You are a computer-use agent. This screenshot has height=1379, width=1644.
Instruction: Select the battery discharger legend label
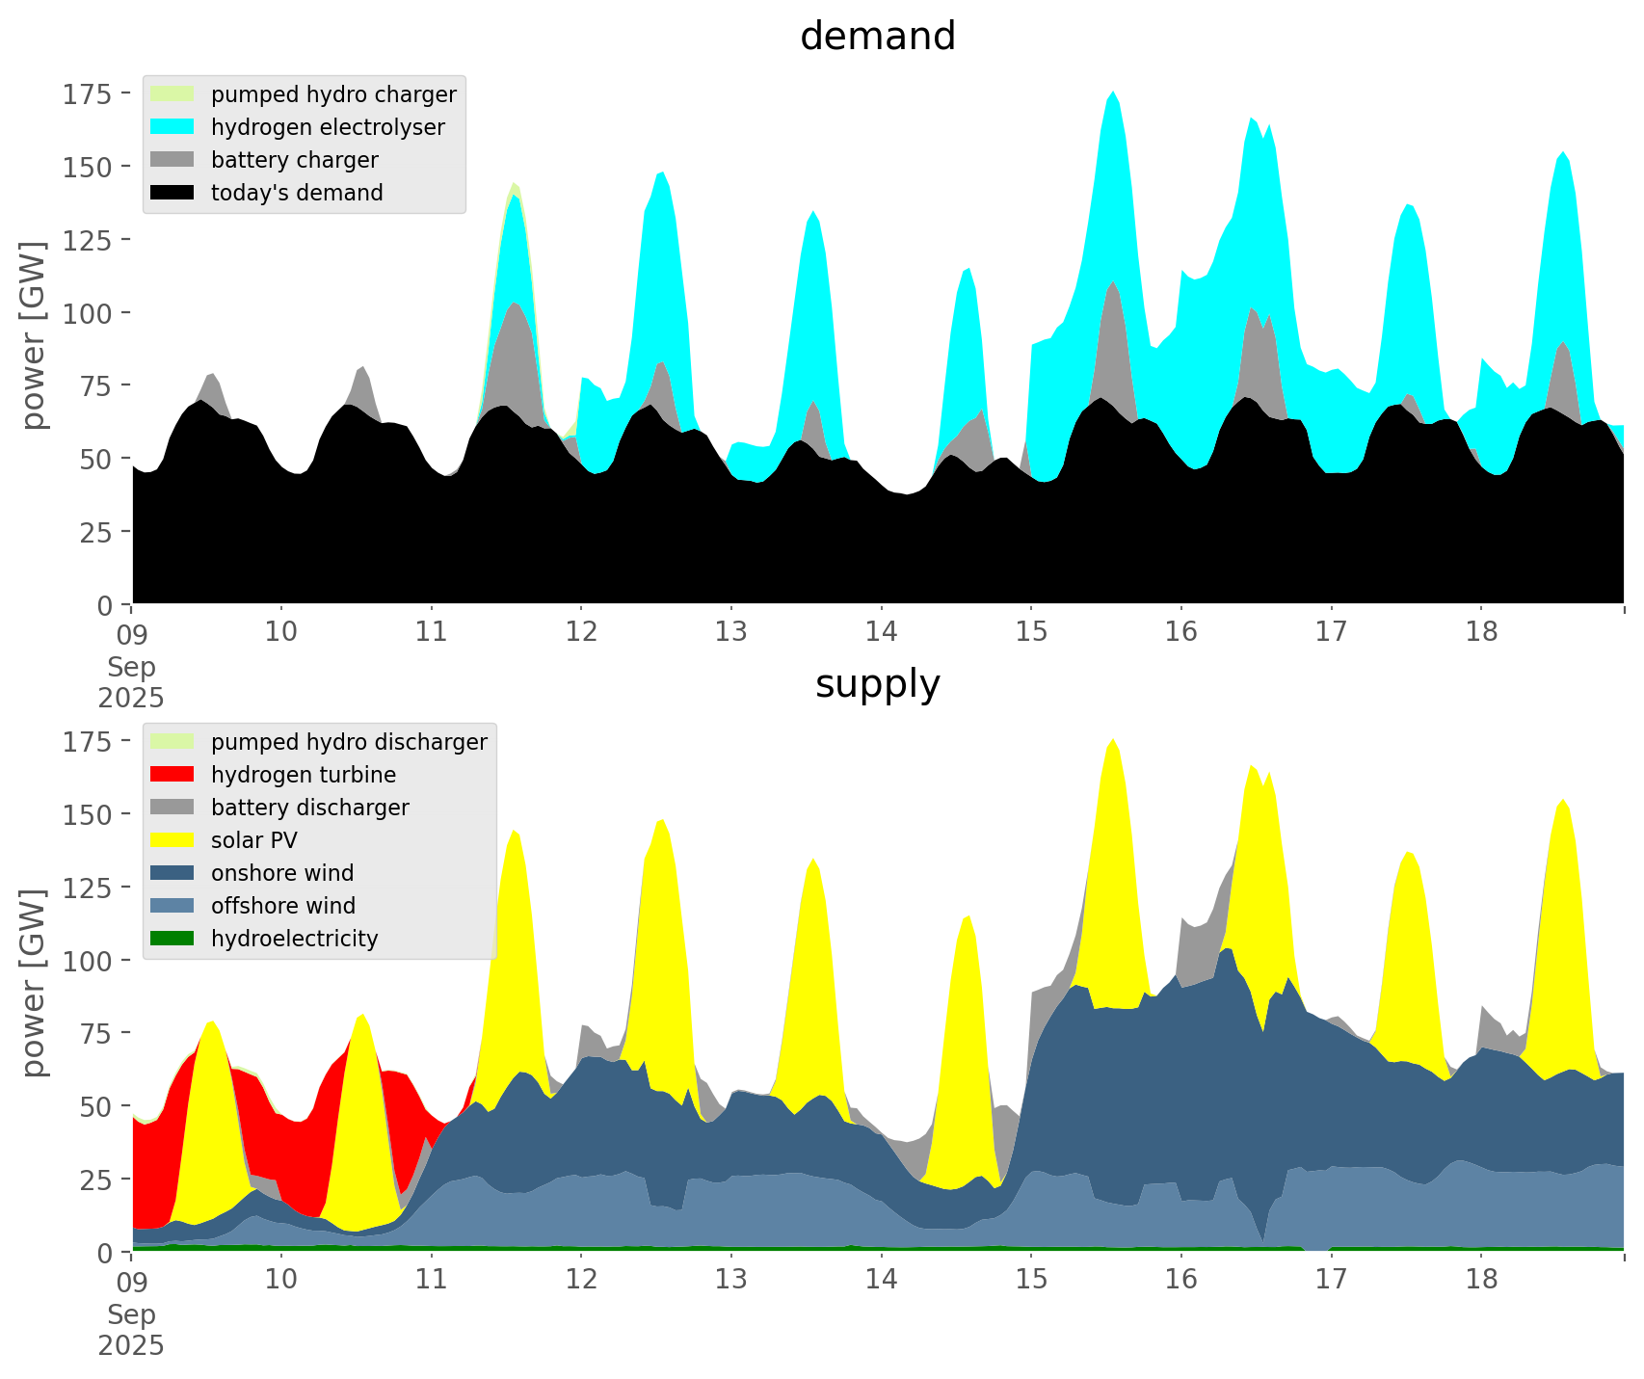coord(309,808)
